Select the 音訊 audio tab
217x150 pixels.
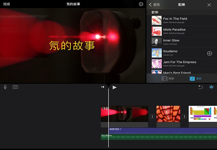point(195,79)
